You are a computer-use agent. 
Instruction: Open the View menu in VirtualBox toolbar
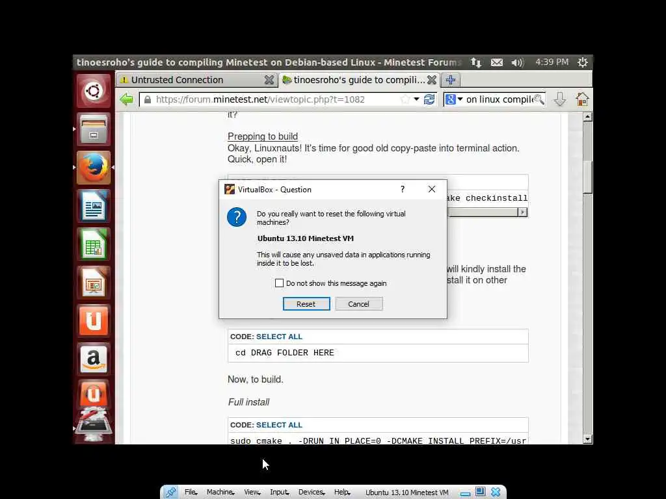point(252,493)
